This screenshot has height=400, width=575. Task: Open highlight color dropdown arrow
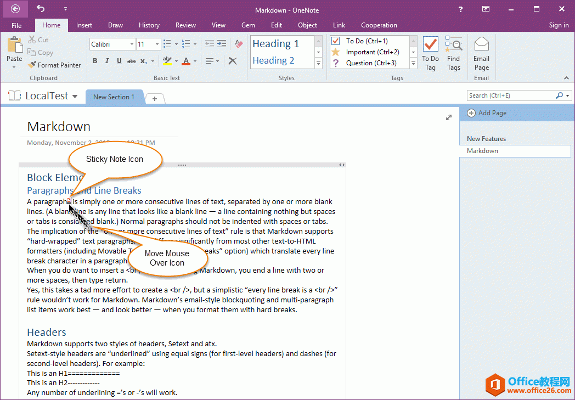176,61
